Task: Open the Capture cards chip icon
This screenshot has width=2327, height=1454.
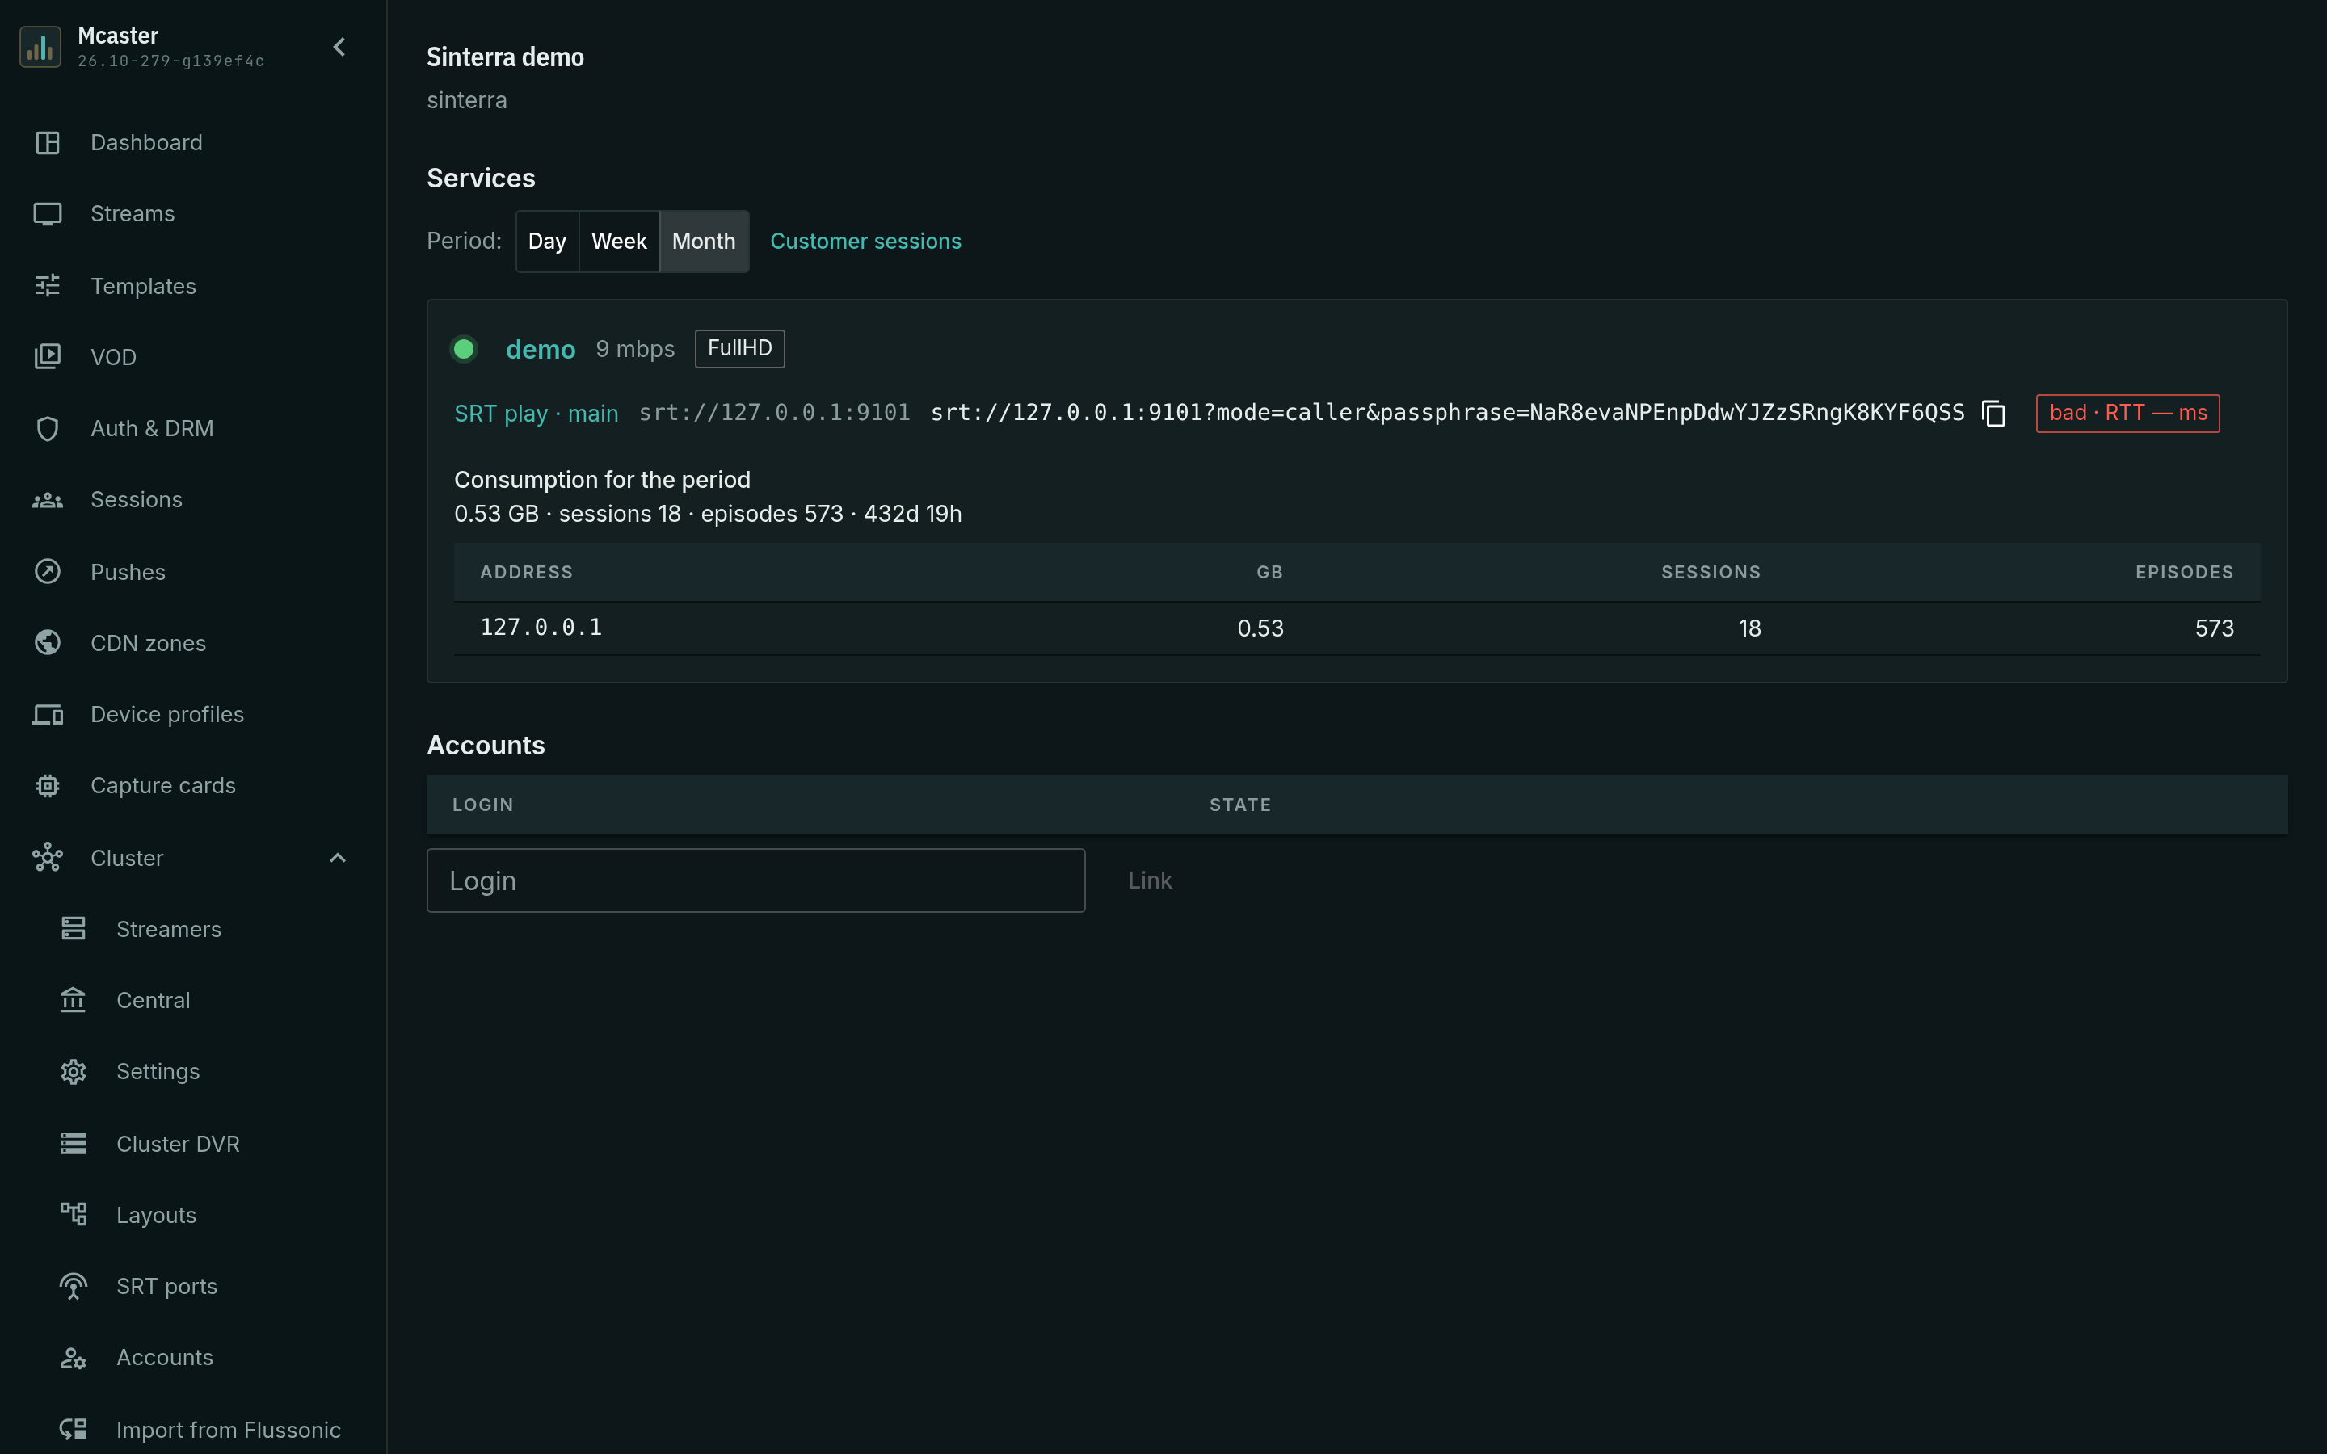Action: [x=47, y=786]
